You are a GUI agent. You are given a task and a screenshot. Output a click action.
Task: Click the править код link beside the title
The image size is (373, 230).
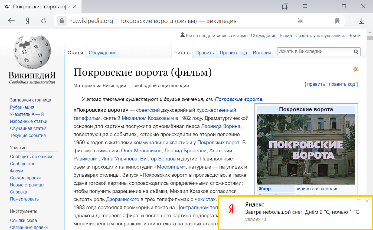[x=342, y=84]
